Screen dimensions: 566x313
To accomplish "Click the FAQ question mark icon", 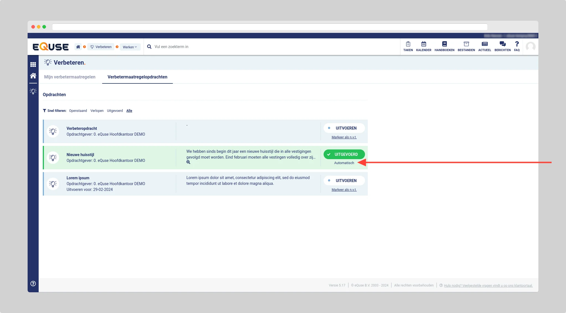I will point(517,44).
